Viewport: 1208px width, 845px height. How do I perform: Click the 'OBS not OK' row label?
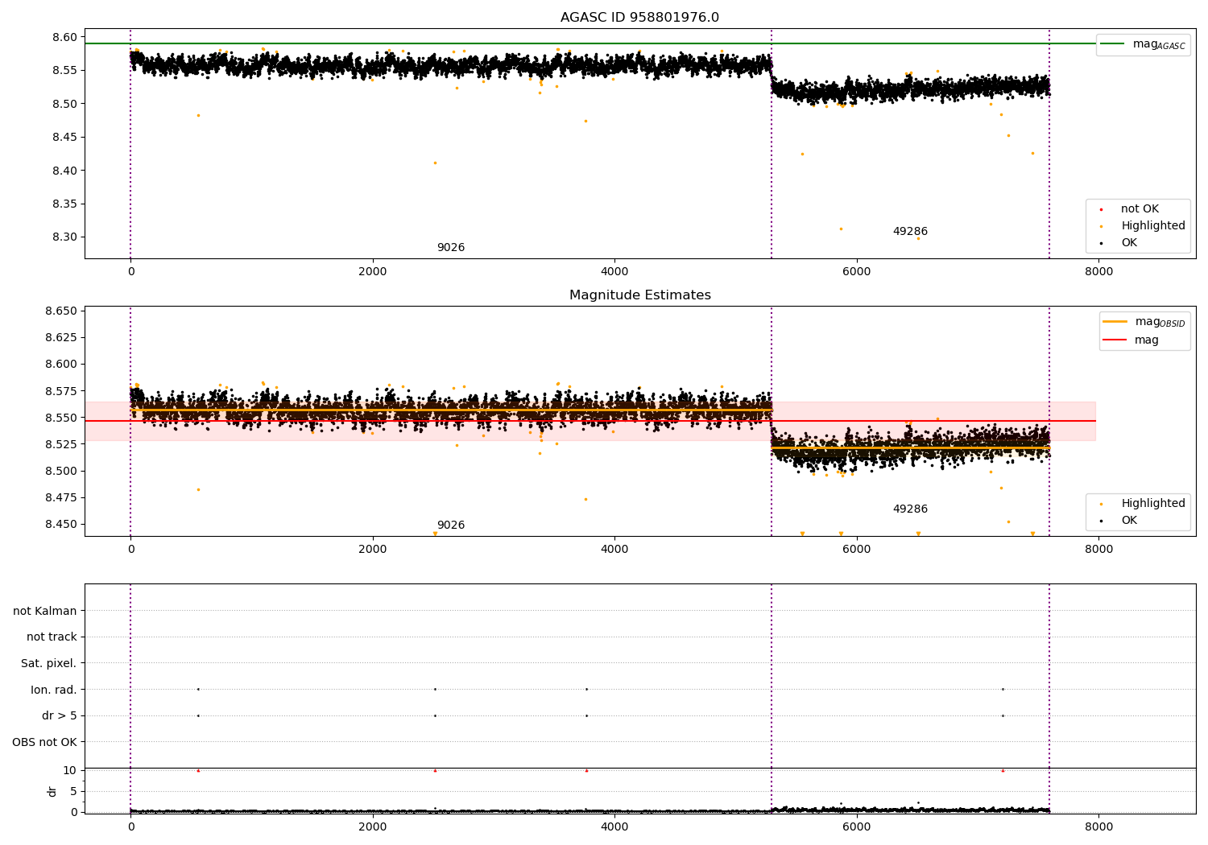(x=44, y=742)
